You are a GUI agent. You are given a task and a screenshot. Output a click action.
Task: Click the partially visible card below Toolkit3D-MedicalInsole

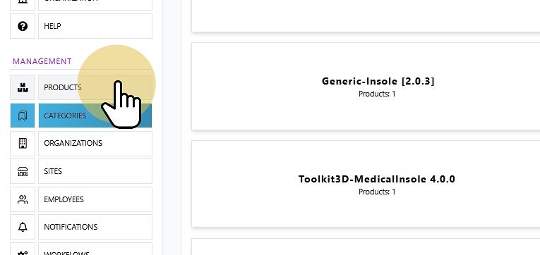coord(366,247)
